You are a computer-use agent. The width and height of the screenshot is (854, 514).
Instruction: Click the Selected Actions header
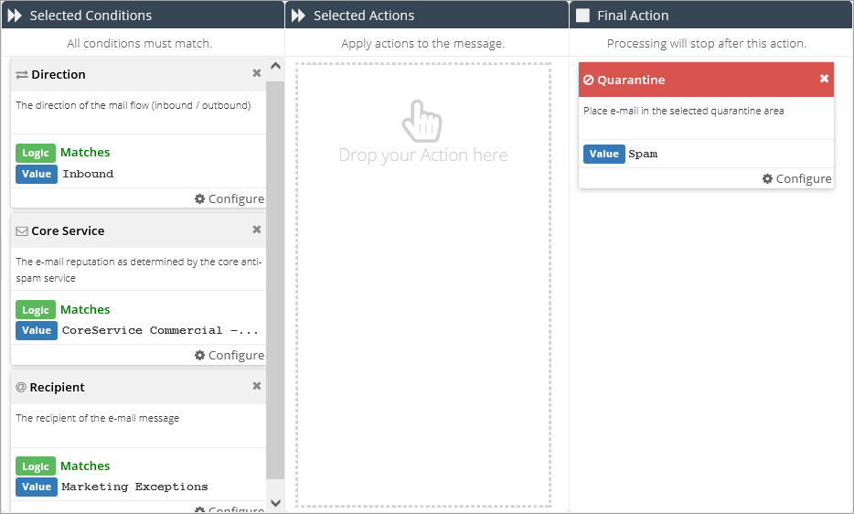(x=364, y=16)
